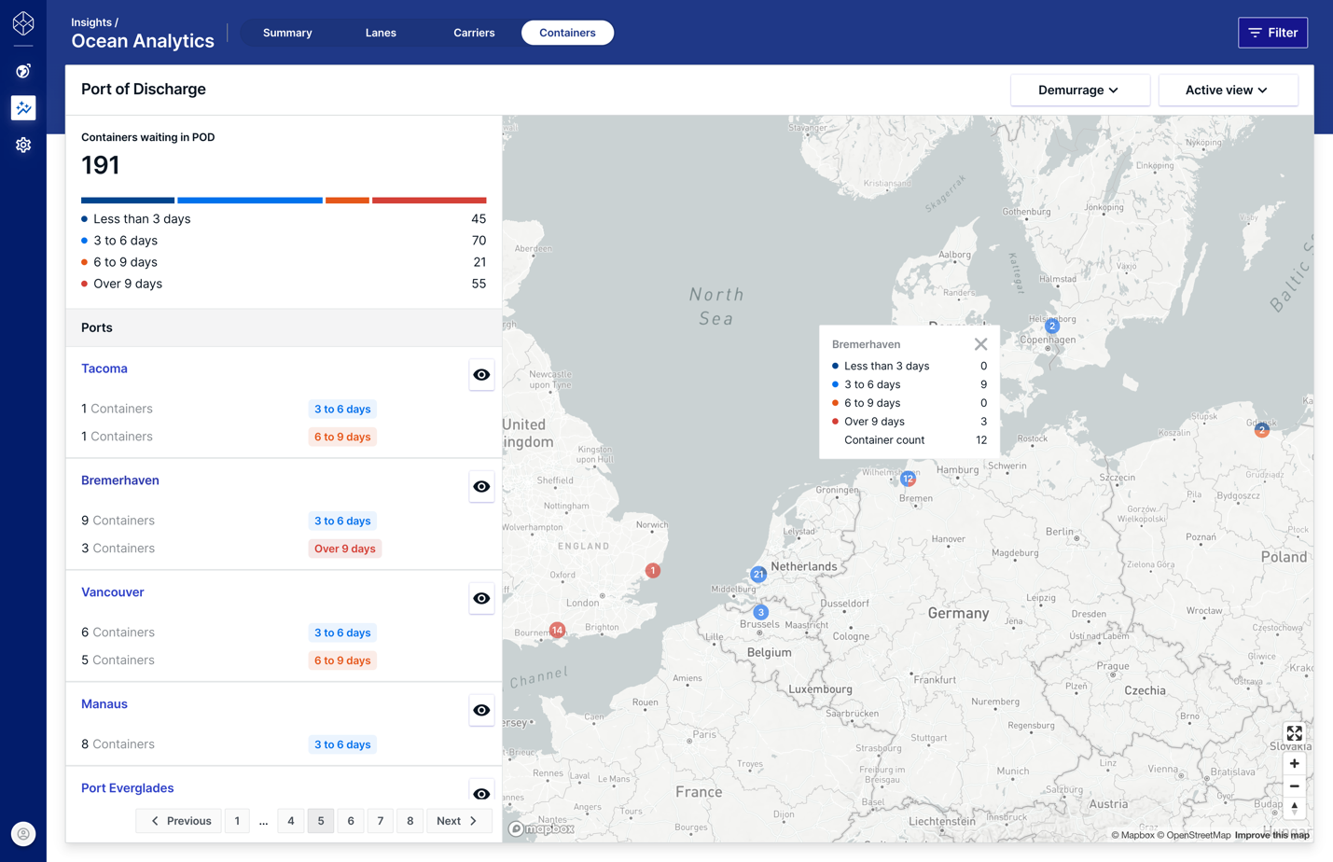This screenshot has width=1333, height=862.
Task: Click the Copenhagen cluster marker 2
Action: 1052,327
